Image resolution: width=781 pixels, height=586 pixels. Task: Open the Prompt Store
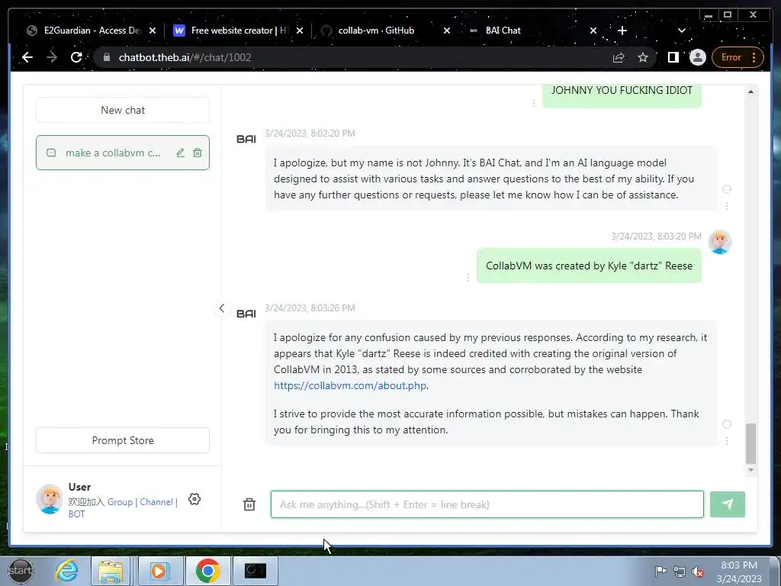(x=123, y=440)
